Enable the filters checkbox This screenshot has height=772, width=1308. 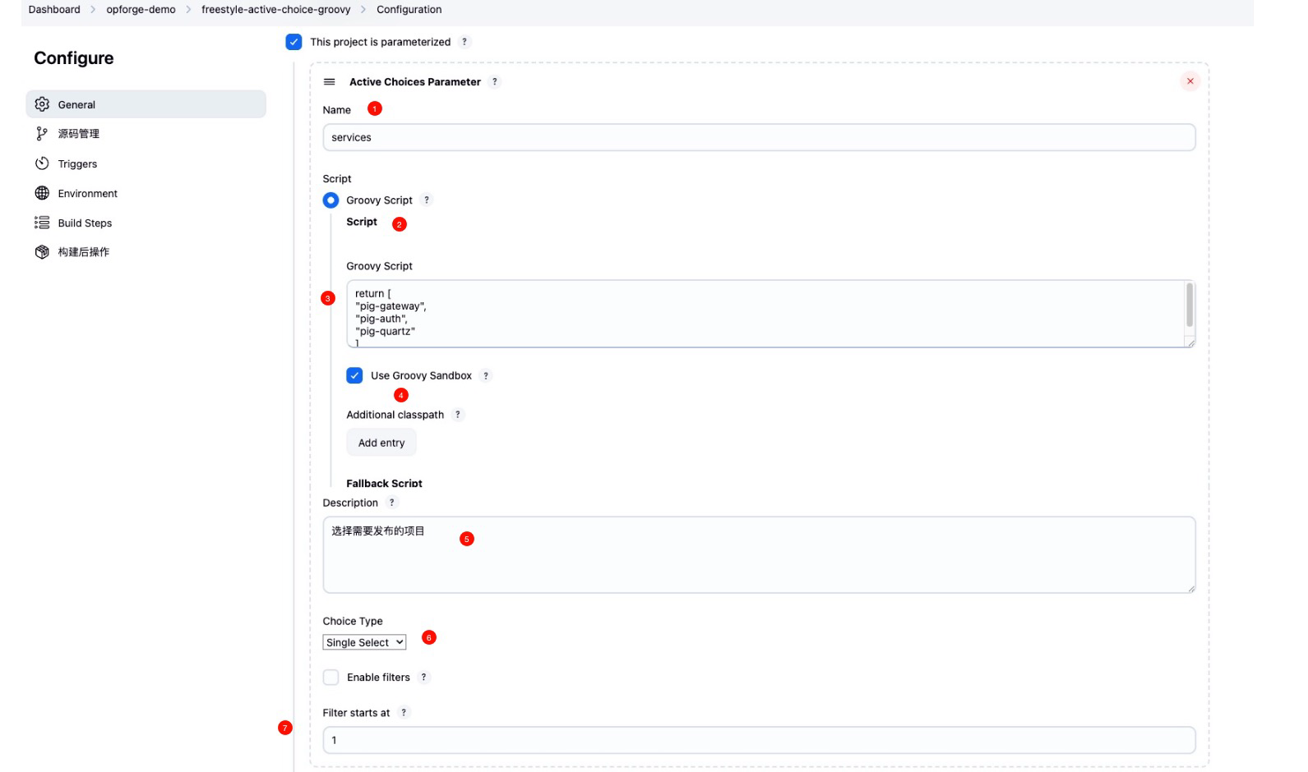330,678
